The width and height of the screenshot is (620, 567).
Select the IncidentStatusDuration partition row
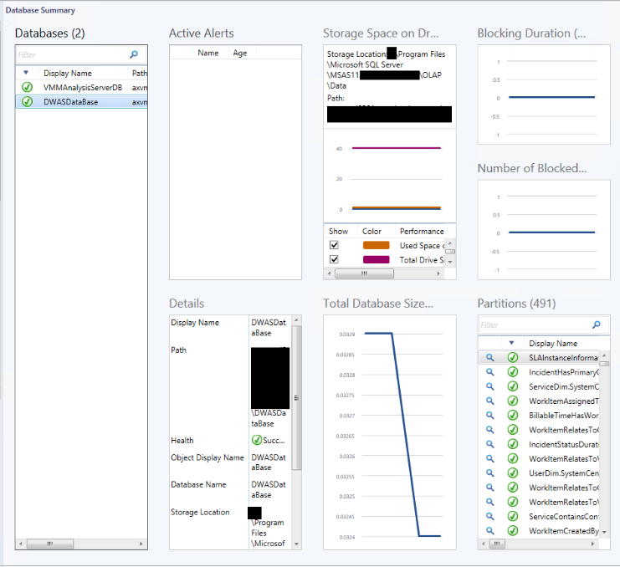tap(563, 444)
